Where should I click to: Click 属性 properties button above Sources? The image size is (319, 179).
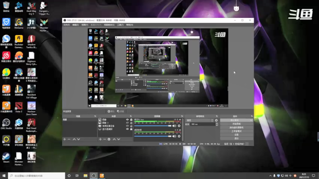point(111,111)
